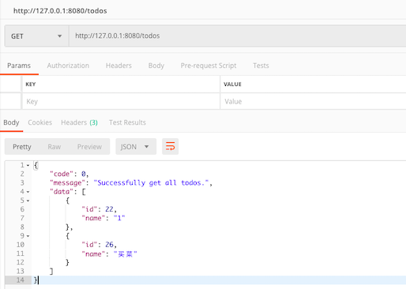Click the request URL input field
406x289 pixels.
238,36
